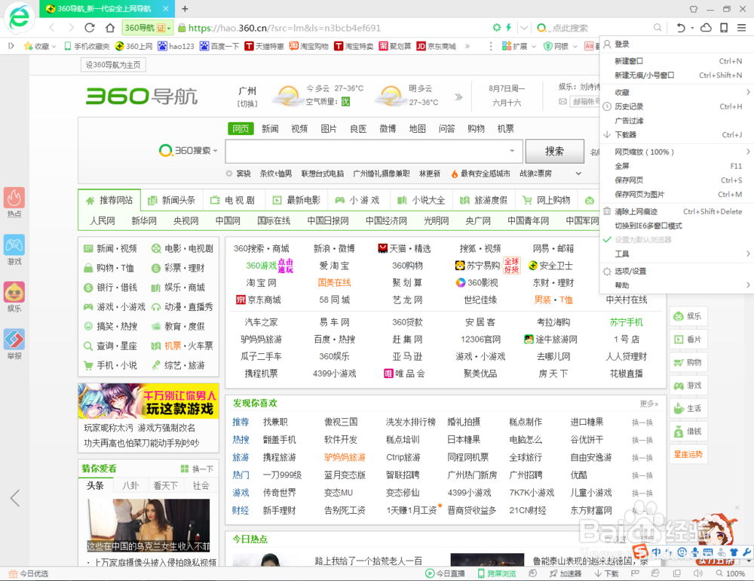The width and height of the screenshot is (754, 581).
Task: Open 娱乐 in left sidebar
Action: pos(14,297)
